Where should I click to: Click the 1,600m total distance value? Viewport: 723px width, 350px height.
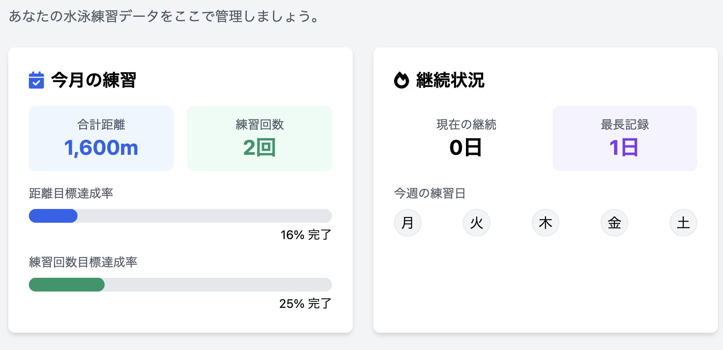[101, 148]
